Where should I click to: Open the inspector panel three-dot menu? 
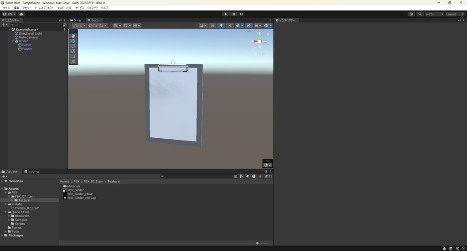[x=463, y=20]
